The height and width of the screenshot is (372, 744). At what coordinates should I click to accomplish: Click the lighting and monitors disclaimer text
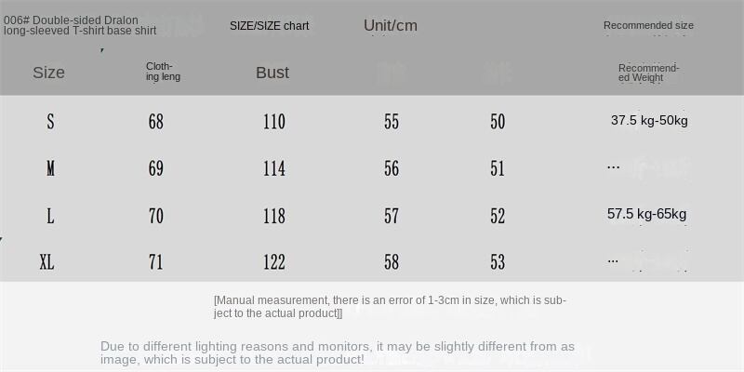coord(338,352)
